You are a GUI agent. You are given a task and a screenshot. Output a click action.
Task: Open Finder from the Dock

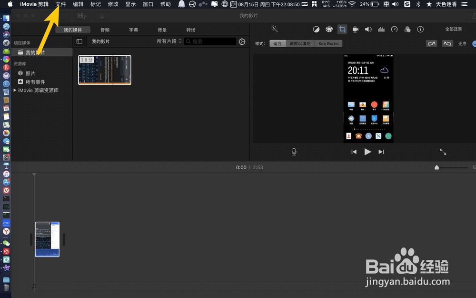click(6, 18)
